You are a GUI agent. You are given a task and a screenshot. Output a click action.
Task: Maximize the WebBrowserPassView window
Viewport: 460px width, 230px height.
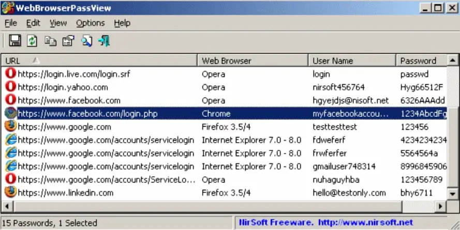click(x=438, y=8)
